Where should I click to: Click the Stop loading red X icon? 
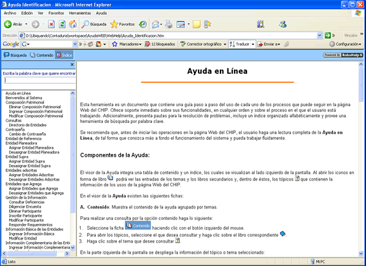pos(51,24)
